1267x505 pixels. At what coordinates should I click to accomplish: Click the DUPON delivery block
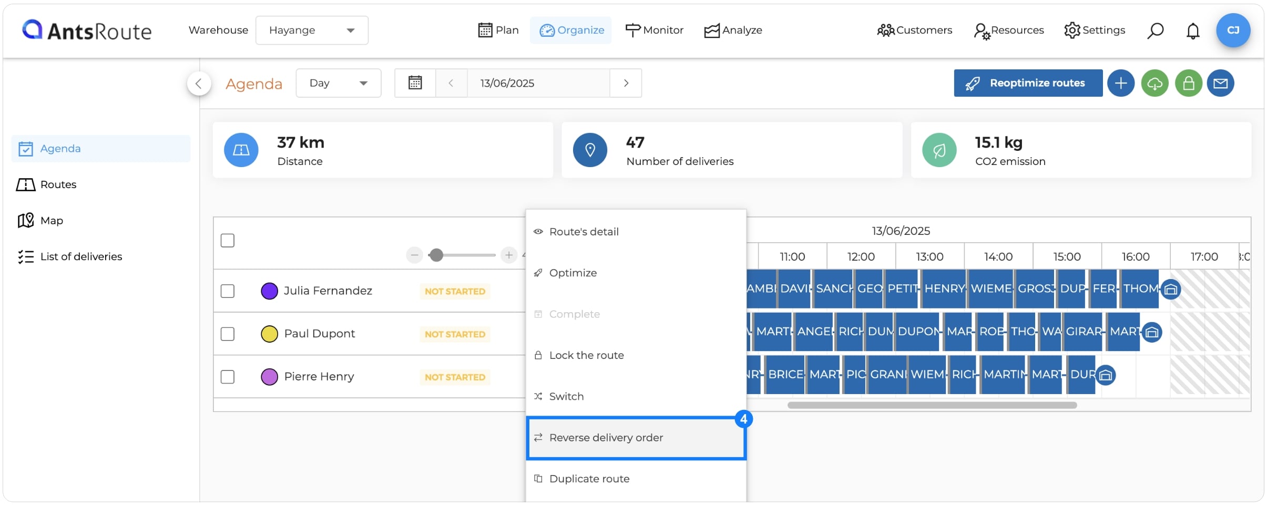tap(917, 332)
